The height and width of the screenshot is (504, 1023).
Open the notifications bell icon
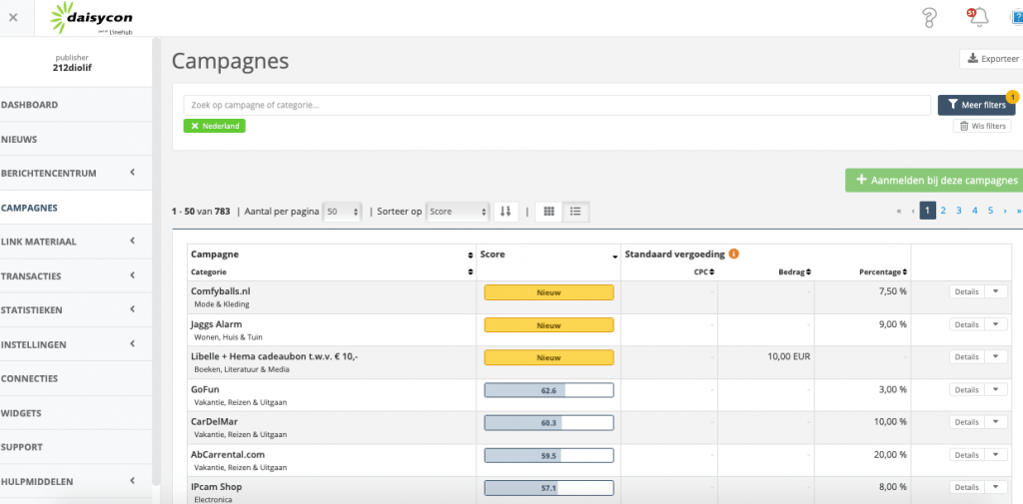pyautogui.click(x=978, y=18)
